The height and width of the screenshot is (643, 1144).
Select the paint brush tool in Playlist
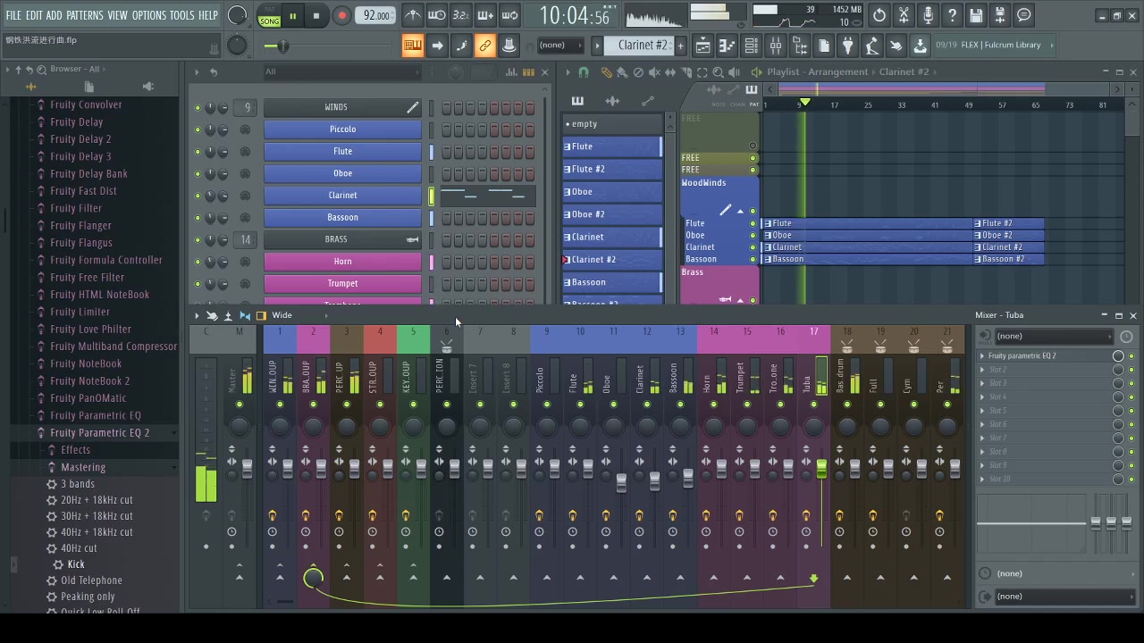click(x=622, y=72)
